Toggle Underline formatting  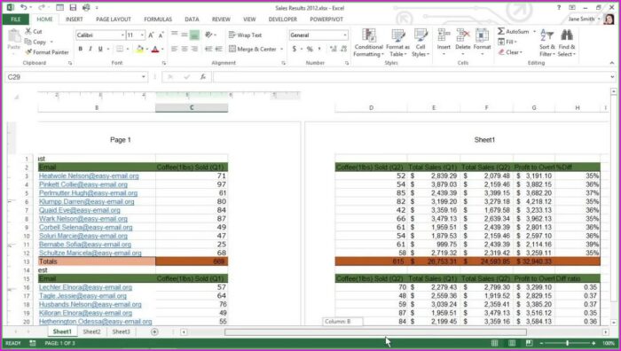100,49
